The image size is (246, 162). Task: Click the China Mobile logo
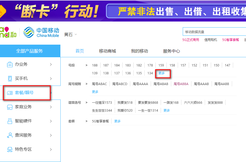pyautogui.click(x=41, y=33)
